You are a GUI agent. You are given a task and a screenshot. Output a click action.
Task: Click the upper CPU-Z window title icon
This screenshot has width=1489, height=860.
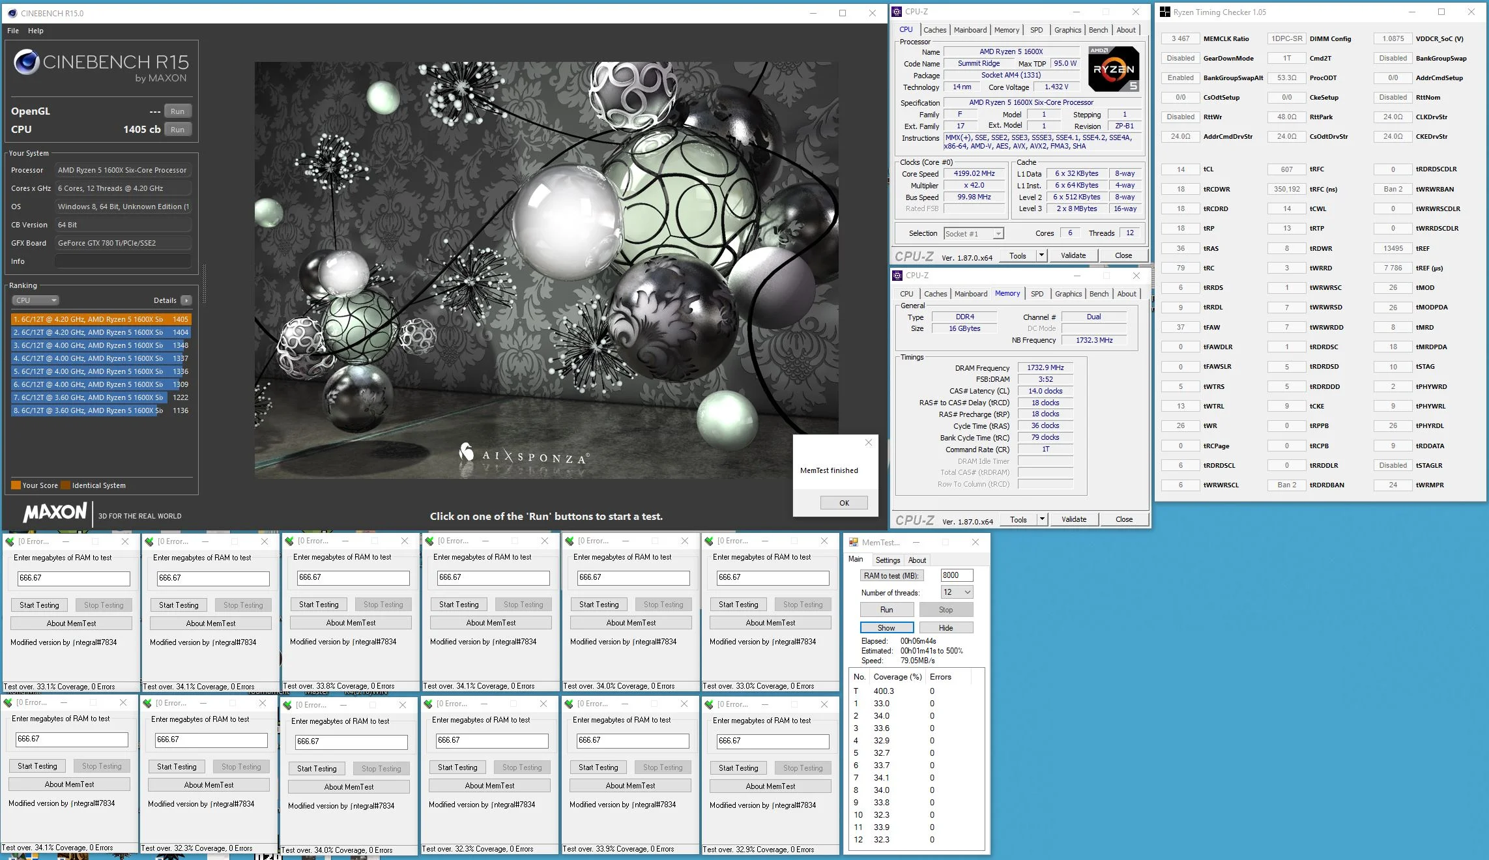[x=897, y=12]
